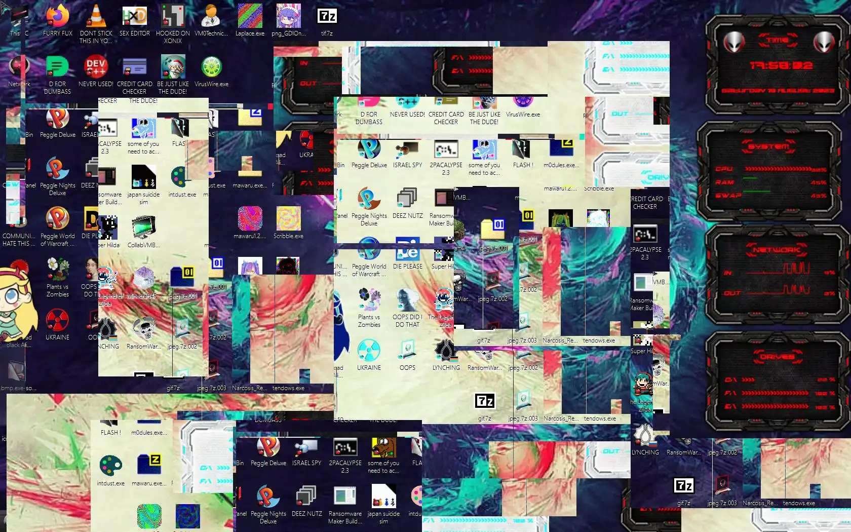This screenshot has width=851, height=532.
Task: Launch the DONT STICK THIS IN YO... VLC cone
Action: (x=96, y=17)
